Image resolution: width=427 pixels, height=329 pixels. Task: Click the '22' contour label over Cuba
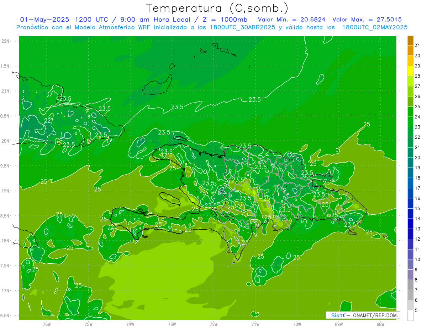(x=47, y=121)
